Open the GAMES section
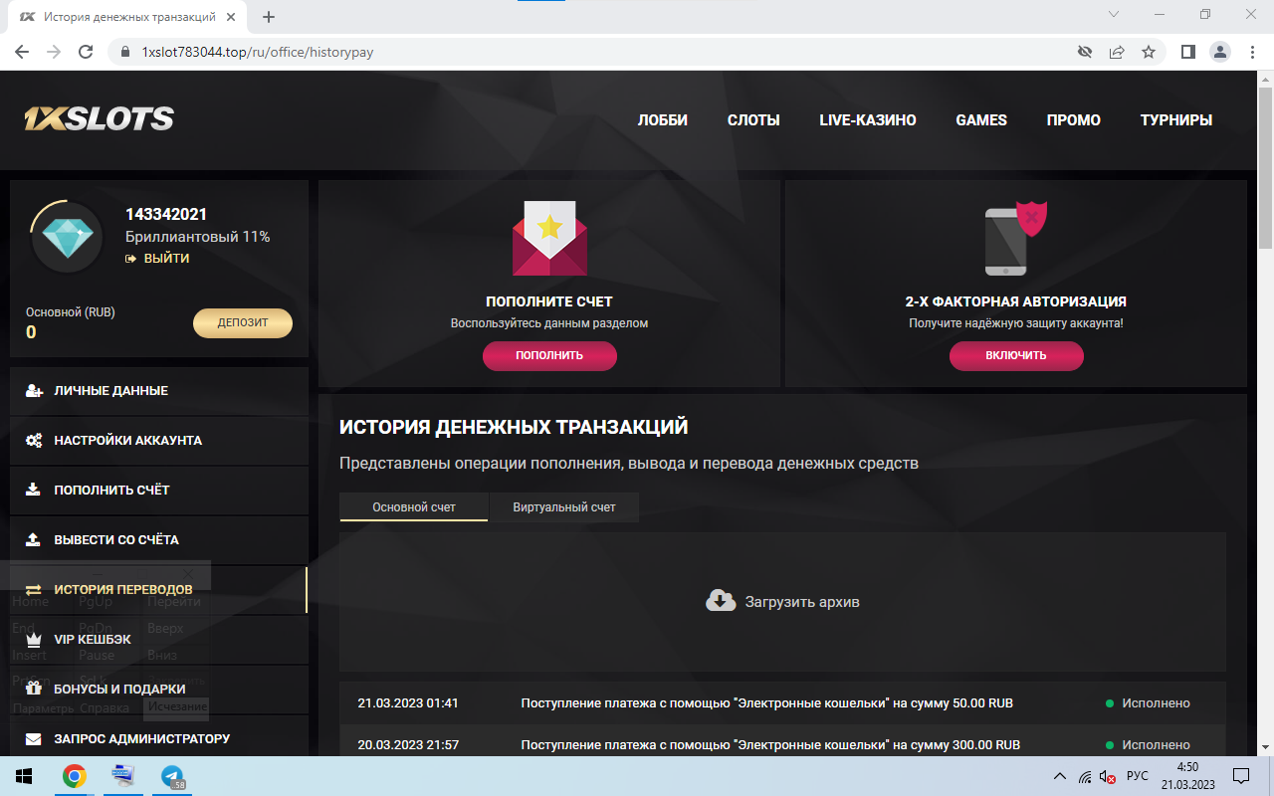This screenshot has height=796, width=1274. (981, 120)
